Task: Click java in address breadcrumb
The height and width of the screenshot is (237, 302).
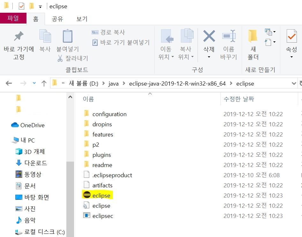Action: [114, 84]
